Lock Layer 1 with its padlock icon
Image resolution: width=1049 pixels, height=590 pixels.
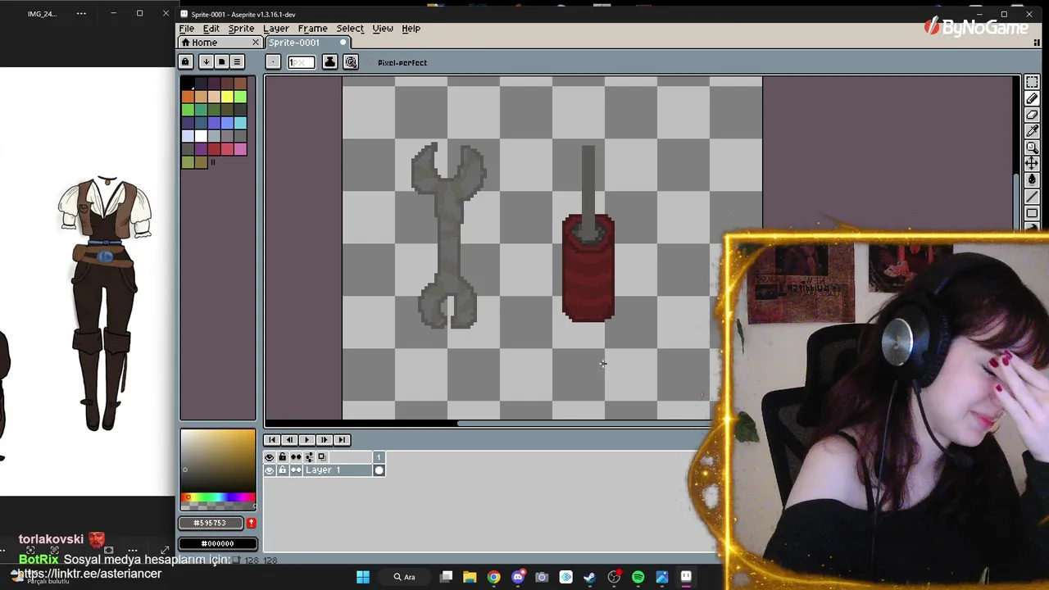[283, 470]
